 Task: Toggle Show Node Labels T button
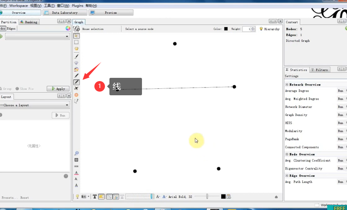point(95,197)
